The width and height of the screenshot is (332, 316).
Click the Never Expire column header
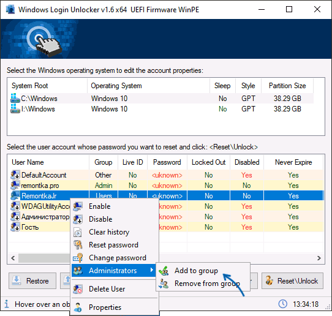click(x=293, y=162)
